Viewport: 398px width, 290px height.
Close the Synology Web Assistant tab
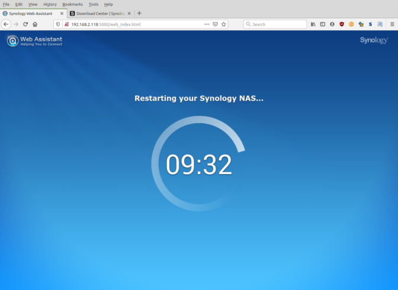coord(62,14)
